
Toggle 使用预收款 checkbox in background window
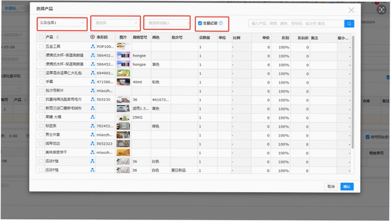368,137
